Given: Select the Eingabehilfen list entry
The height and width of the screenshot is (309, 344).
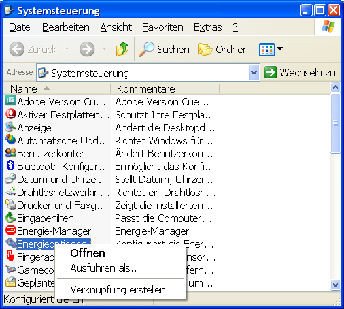Looking at the screenshot, I should [x=46, y=218].
